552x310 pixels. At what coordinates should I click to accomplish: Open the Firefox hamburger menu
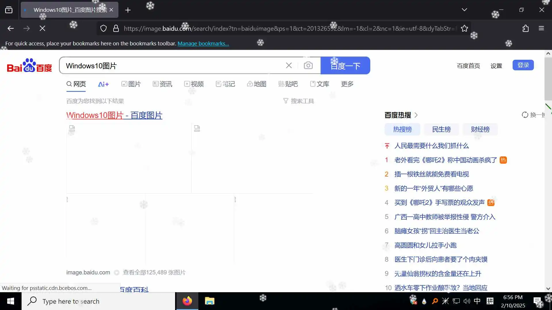[541, 28]
